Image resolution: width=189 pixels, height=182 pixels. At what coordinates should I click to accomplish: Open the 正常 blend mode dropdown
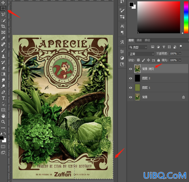tap(141, 54)
